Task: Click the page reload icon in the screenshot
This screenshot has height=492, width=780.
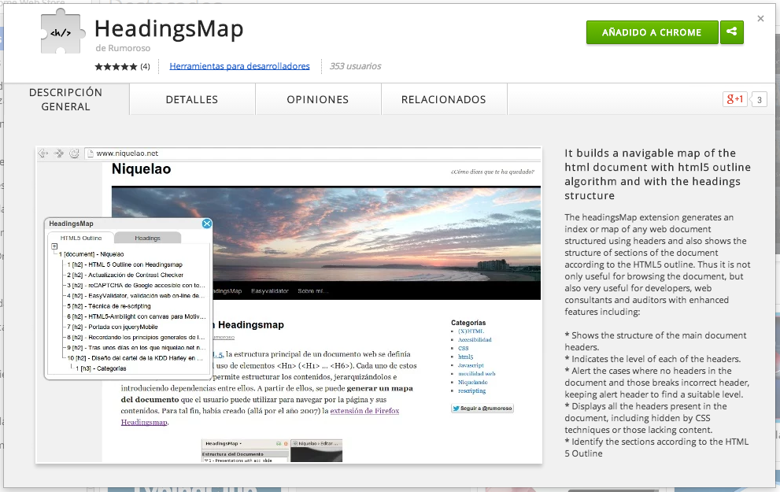Action: (x=74, y=154)
